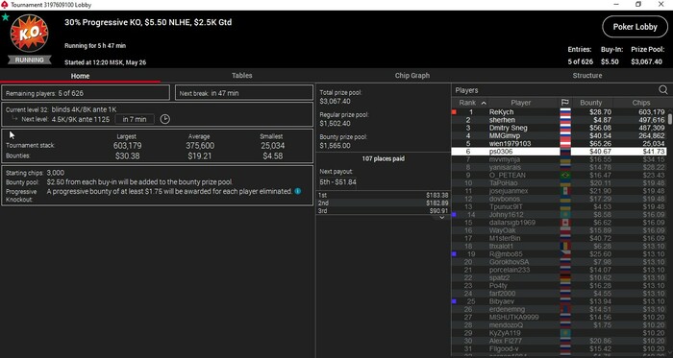
Task: Click the blue marker beside R@mbo85
Action: 454,254
